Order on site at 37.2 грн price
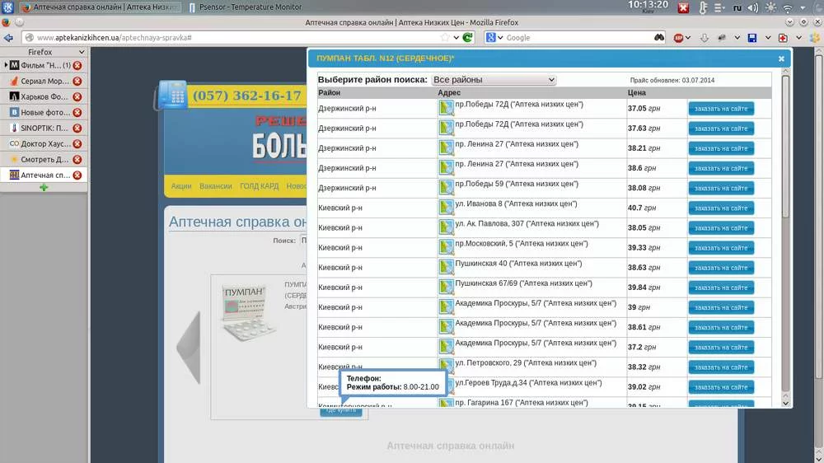Image resolution: width=824 pixels, height=463 pixels. pyautogui.click(x=721, y=348)
